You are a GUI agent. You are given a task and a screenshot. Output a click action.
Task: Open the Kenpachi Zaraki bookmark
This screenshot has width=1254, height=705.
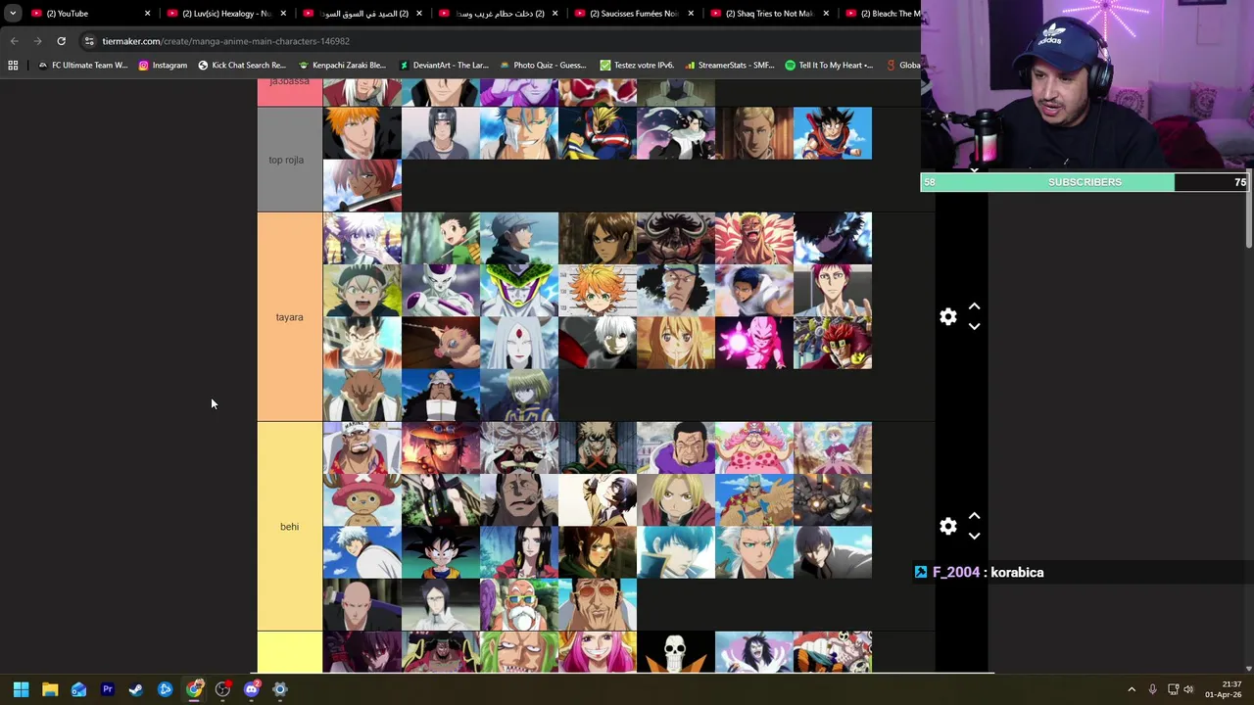point(342,66)
